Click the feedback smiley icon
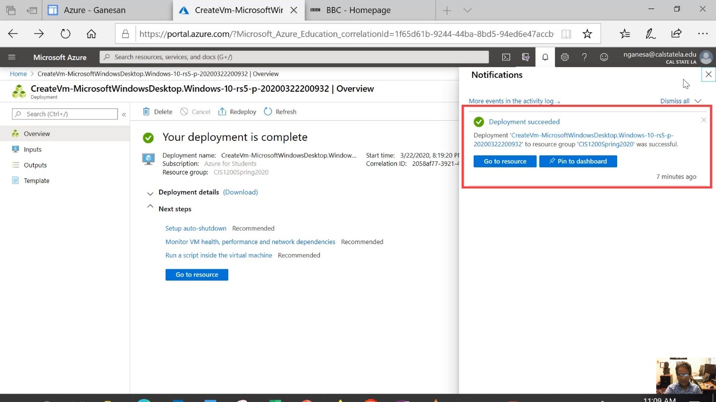 (604, 57)
